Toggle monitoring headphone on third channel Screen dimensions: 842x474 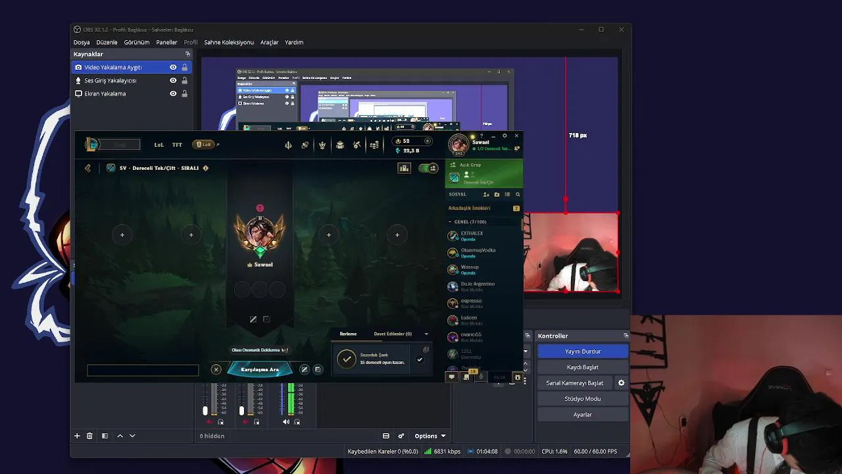tap(297, 422)
